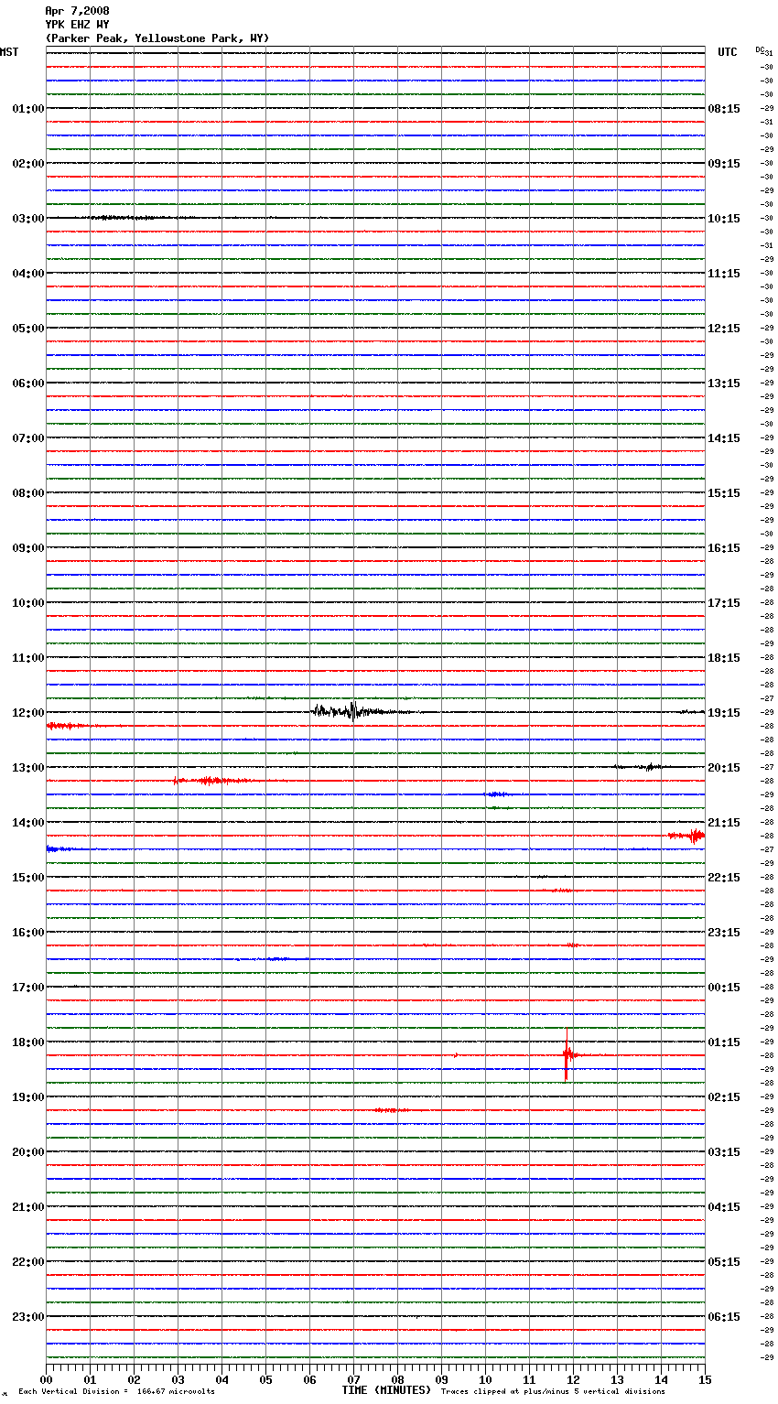The width and height of the screenshot is (778, 1404).
Task: Click the '(Parker Peak, Yellowstone Park, WY)' title
Action: pyautogui.click(x=157, y=38)
